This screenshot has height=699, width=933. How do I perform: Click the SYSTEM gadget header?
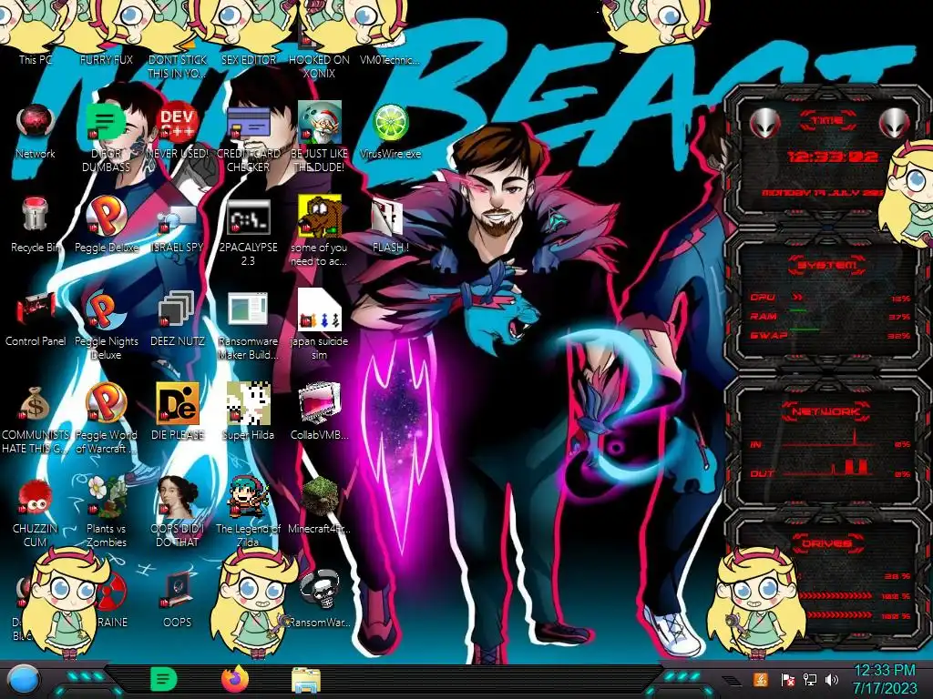(827, 265)
